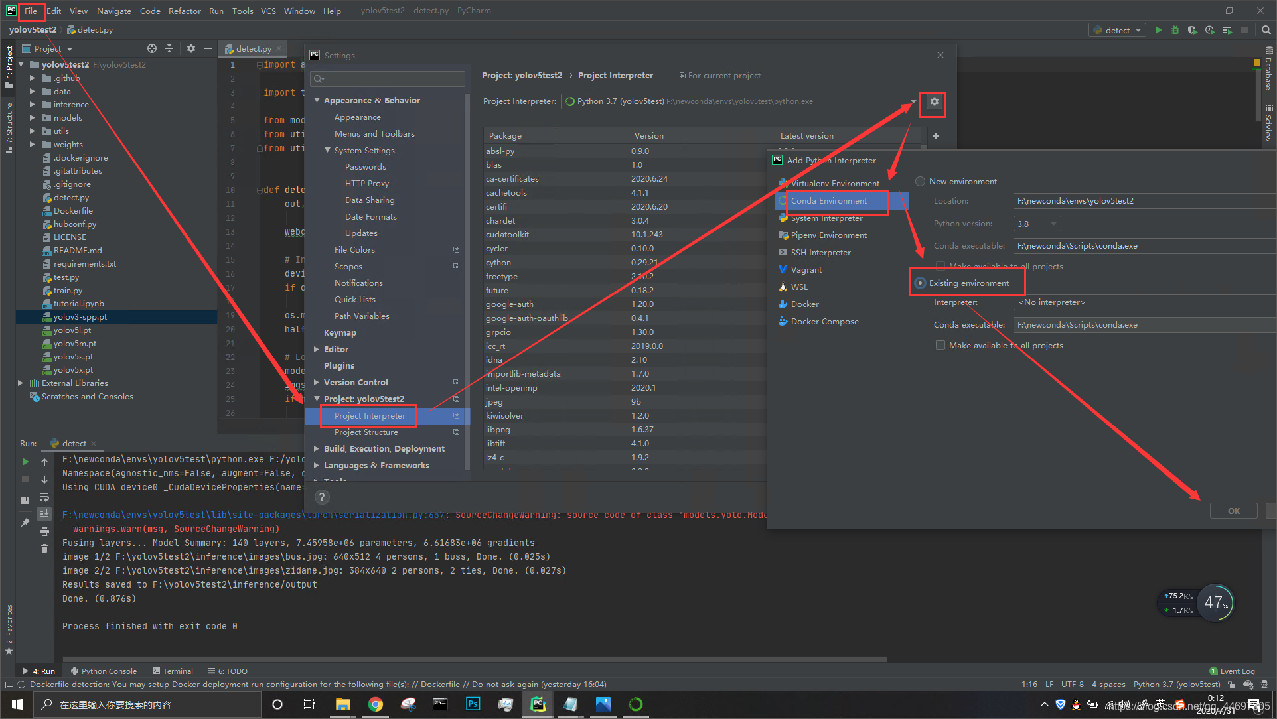Screen dimensions: 1277x719
Task: Open File Explorer from the taskbar
Action: point(342,704)
